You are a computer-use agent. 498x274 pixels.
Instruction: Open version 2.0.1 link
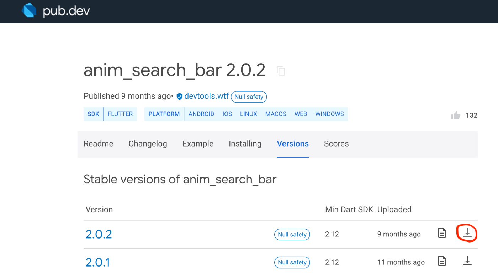click(x=98, y=262)
